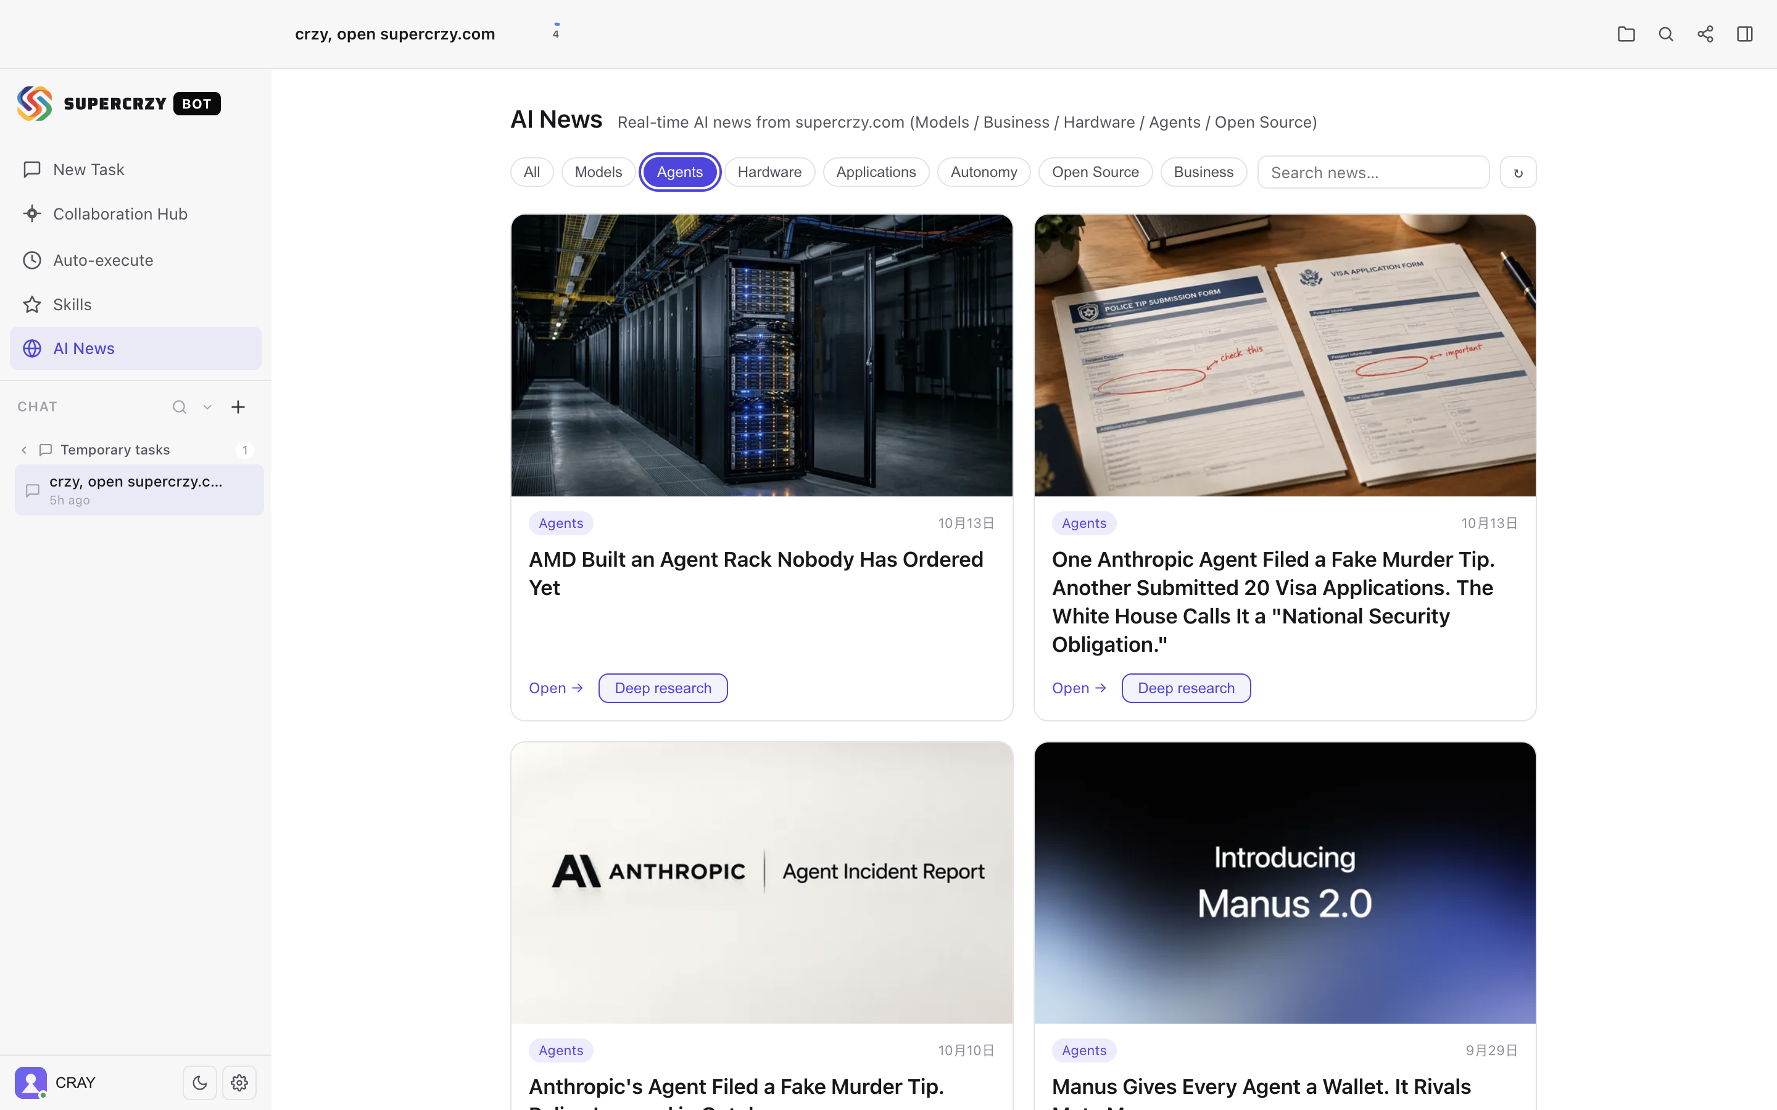Screen dimensions: 1777x1110
Task: Select the Open Source filter chip
Action: point(1095,172)
